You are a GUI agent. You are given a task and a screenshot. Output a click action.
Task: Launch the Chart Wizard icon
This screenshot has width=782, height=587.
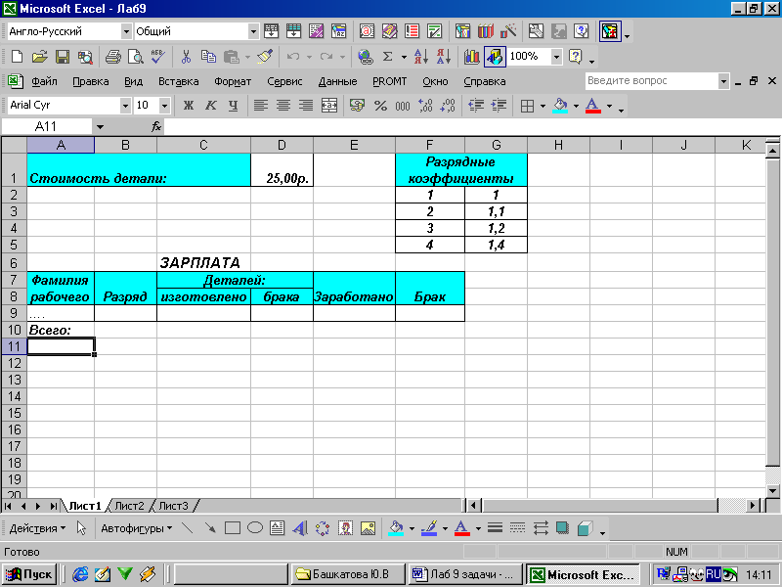coord(471,57)
